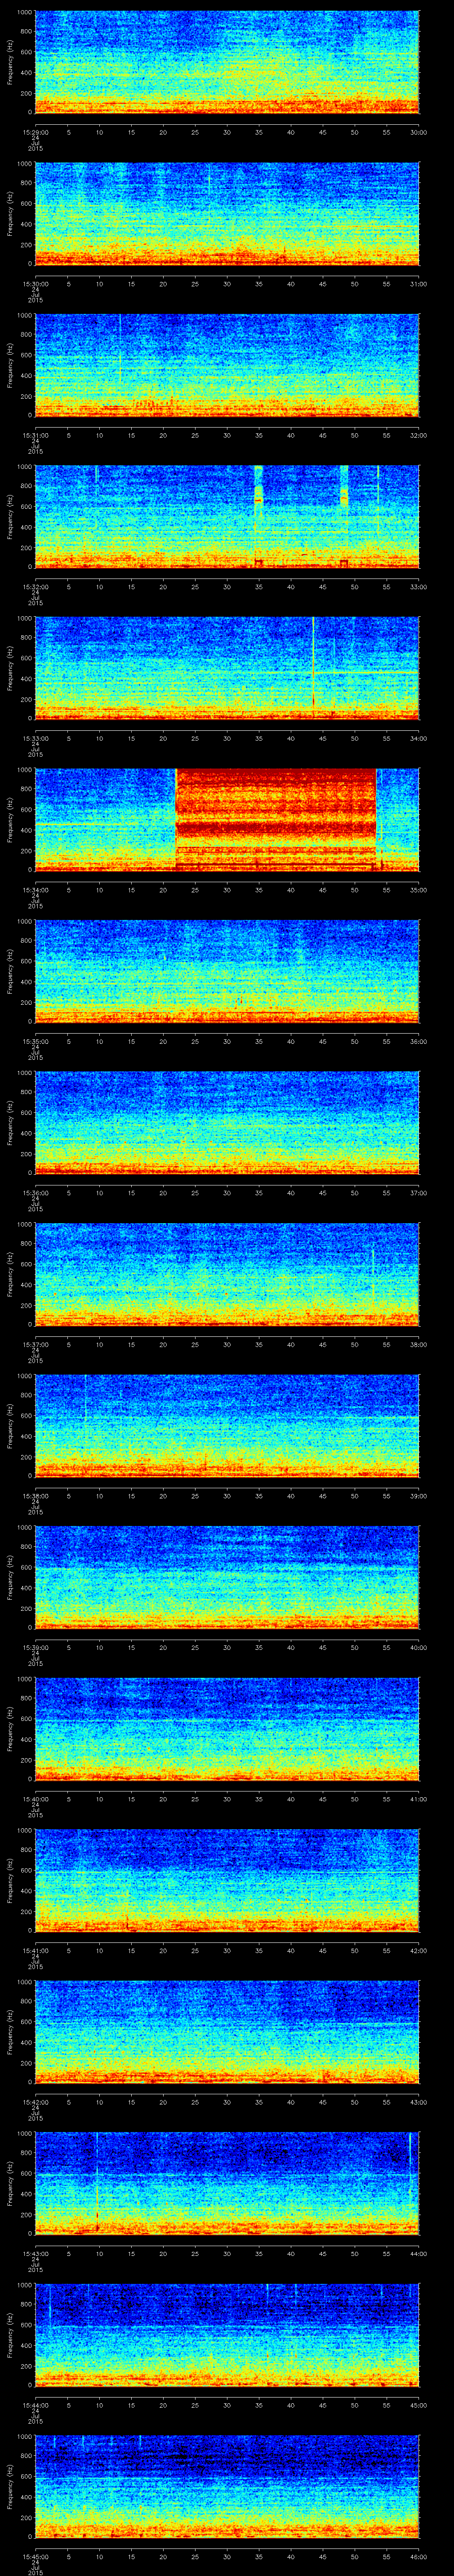Click the 15:31:00 start time label
454x2576 pixels.
pos(35,435)
